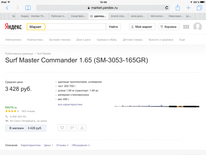Open the user profile avatar

tap(197, 27)
